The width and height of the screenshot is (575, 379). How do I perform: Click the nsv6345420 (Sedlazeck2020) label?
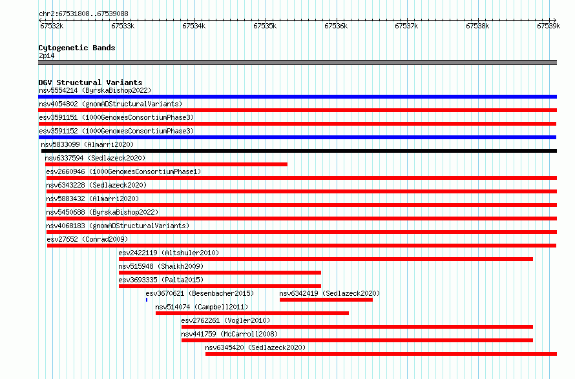pos(255,347)
